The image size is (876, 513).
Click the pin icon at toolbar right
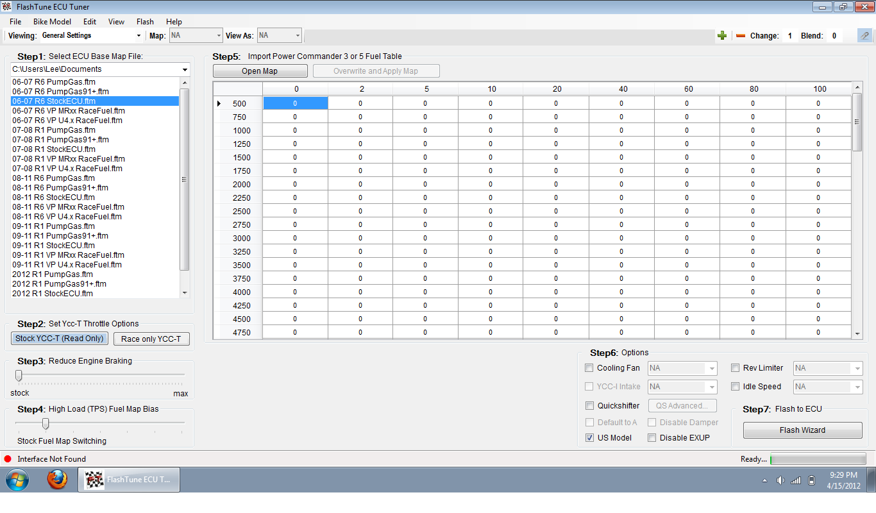864,36
